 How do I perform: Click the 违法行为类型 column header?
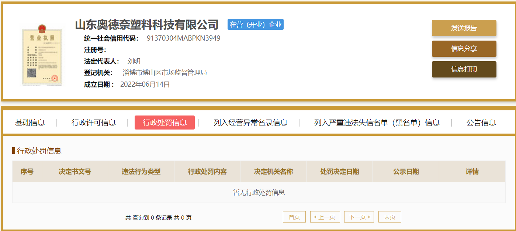click(x=141, y=172)
